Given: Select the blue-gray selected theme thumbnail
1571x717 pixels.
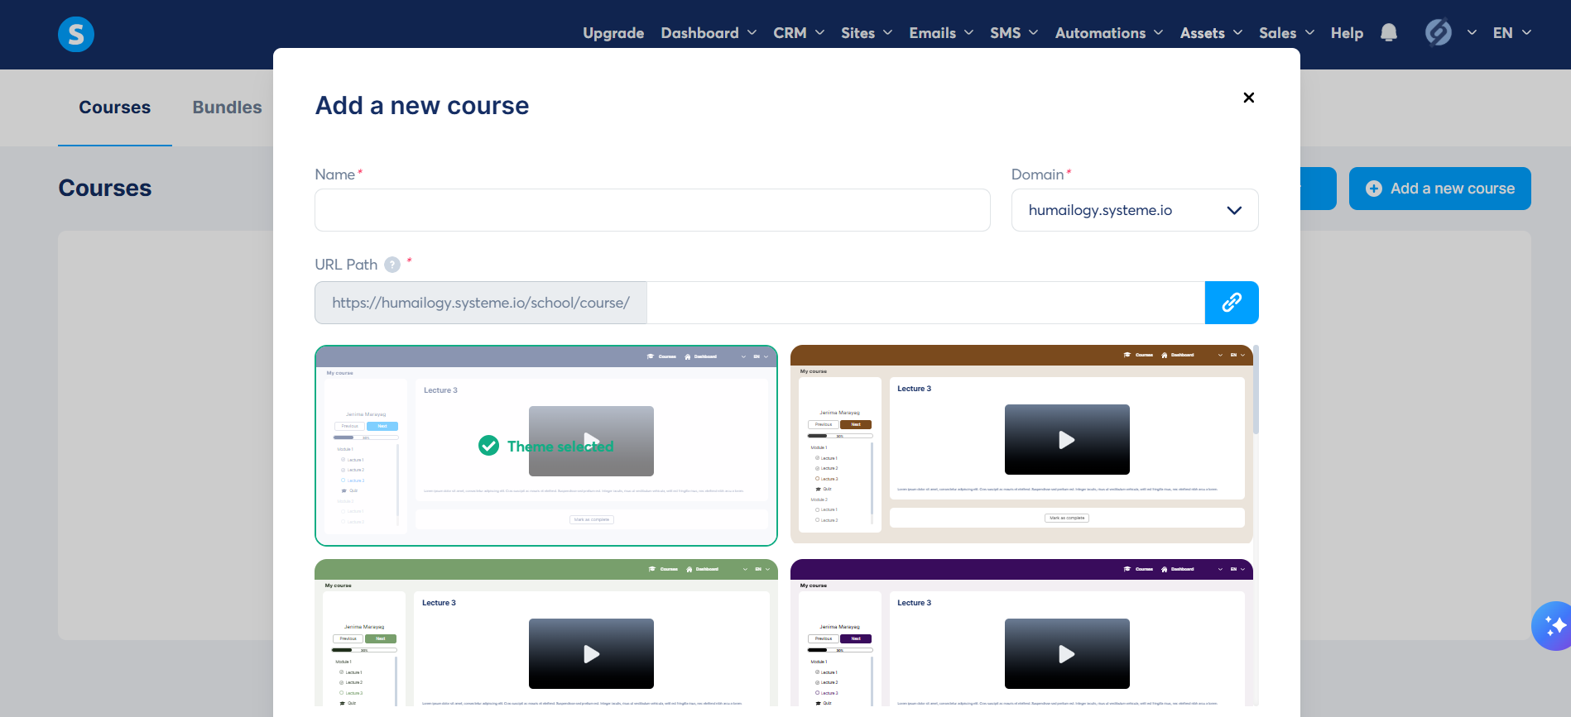Looking at the screenshot, I should pyautogui.click(x=546, y=446).
